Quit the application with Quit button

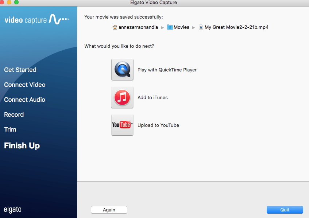pyautogui.click(x=285, y=210)
